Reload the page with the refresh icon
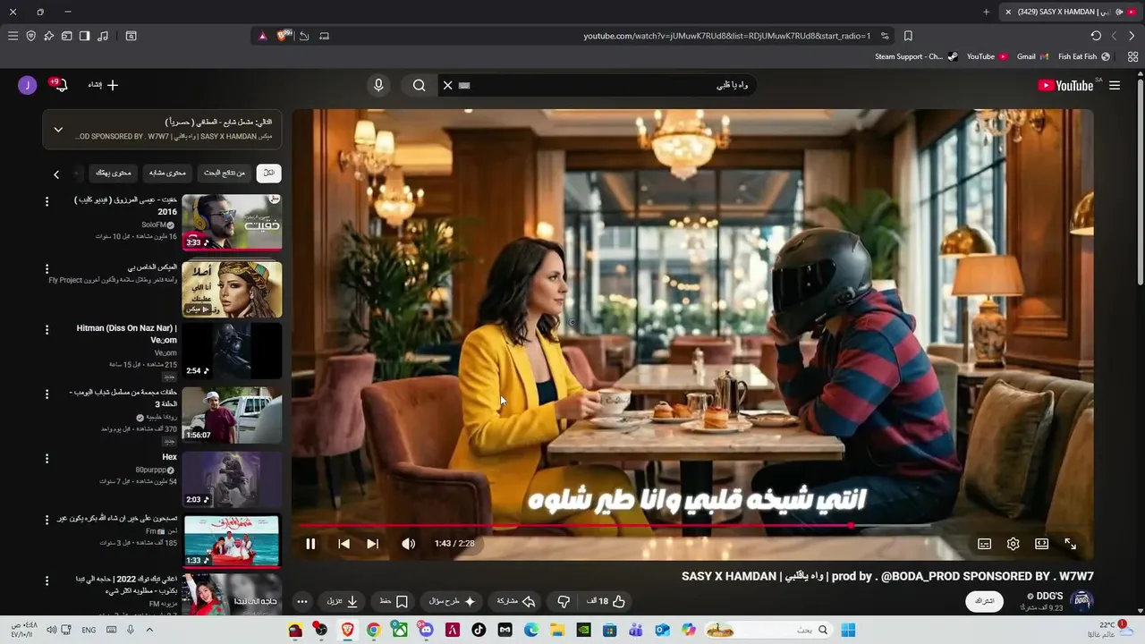 (1096, 36)
